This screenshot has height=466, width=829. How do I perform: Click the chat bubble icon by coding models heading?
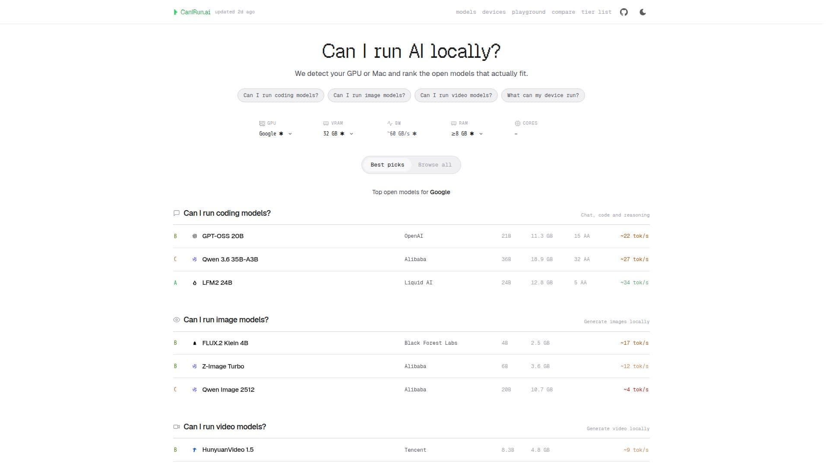pyautogui.click(x=176, y=213)
